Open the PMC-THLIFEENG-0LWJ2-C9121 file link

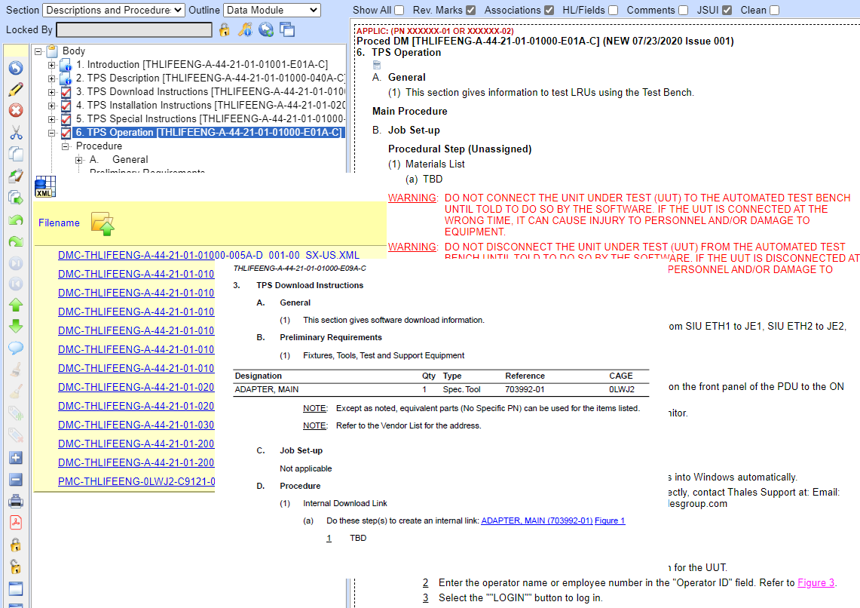[136, 481]
